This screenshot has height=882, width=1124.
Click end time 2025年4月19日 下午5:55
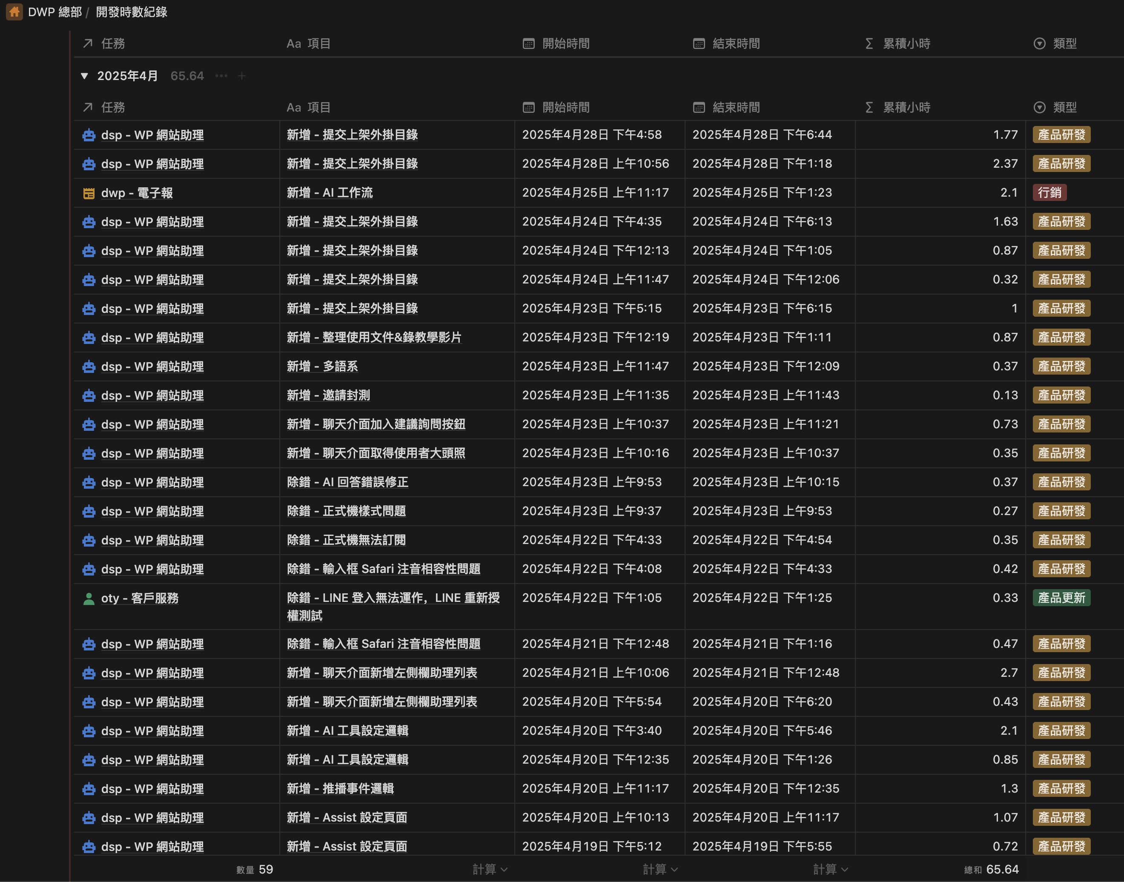tap(763, 846)
